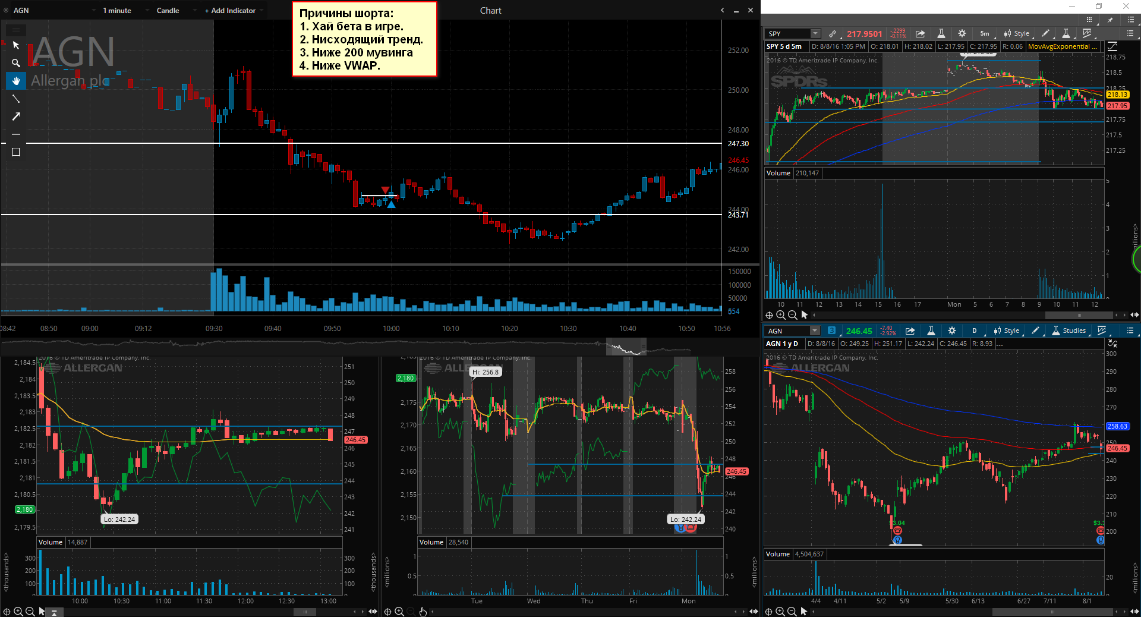Screen dimensions: 1141x617
Task: Select the rectangle drawing tool
Action: pos(16,152)
